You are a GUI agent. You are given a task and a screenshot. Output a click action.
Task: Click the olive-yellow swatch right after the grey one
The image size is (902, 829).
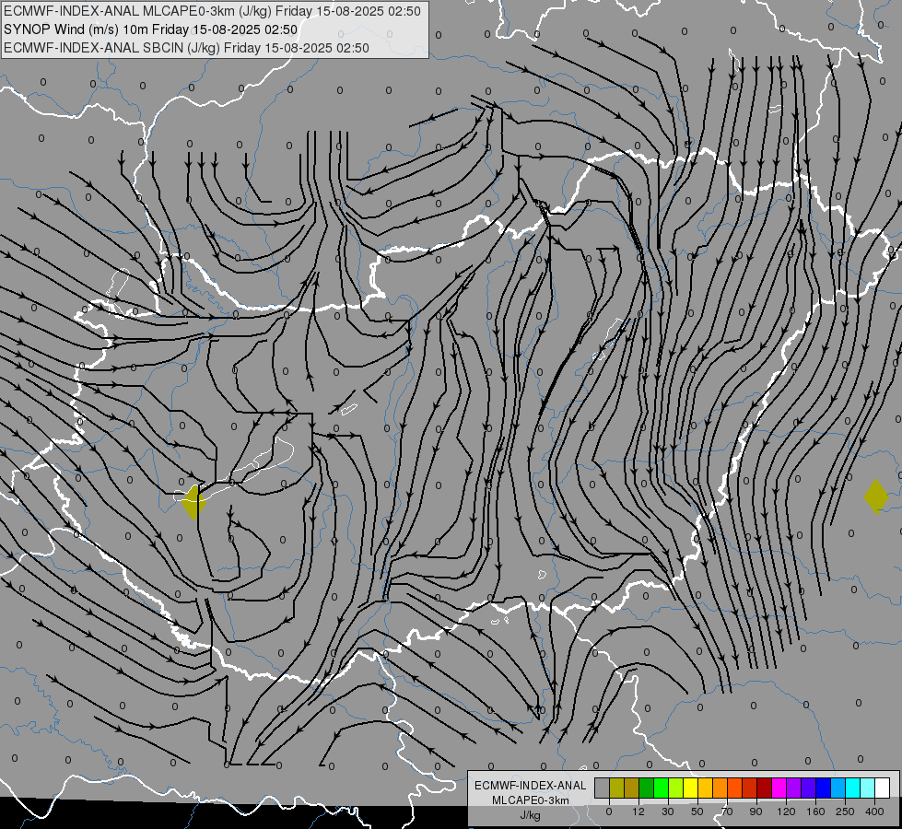point(616,788)
